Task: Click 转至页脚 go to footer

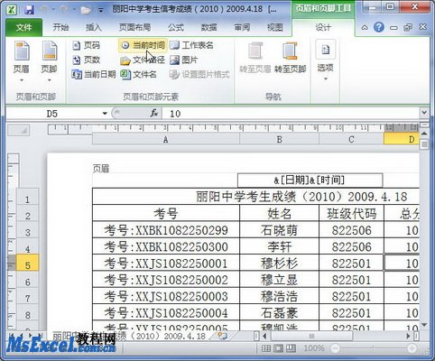Action: 290,58
